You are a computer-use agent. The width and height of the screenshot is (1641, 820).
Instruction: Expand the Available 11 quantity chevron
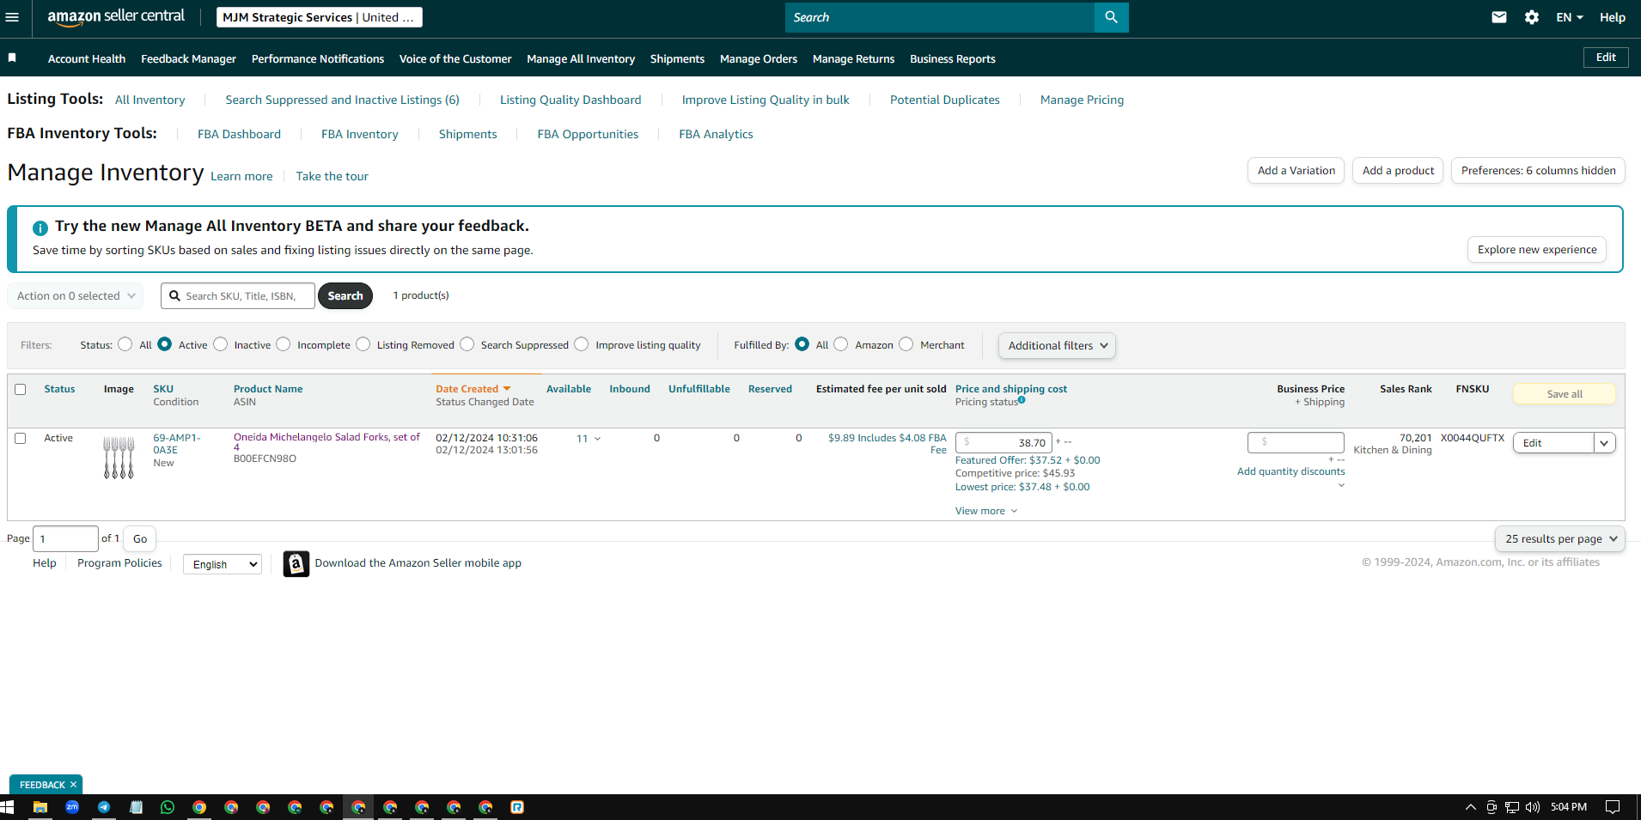click(x=598, y=439)
